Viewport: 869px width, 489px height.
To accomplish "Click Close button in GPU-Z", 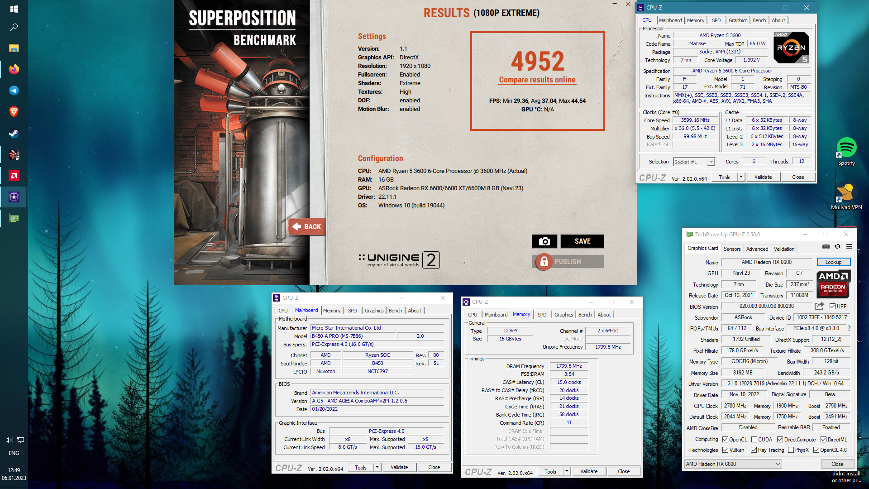I will [x=837, y=464].
